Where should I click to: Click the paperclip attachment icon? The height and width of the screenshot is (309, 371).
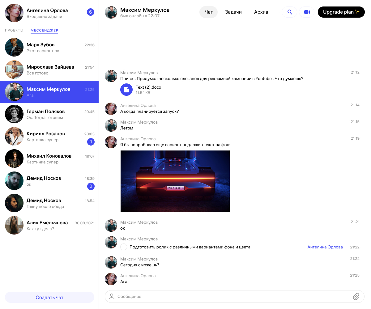coord(356,297)
